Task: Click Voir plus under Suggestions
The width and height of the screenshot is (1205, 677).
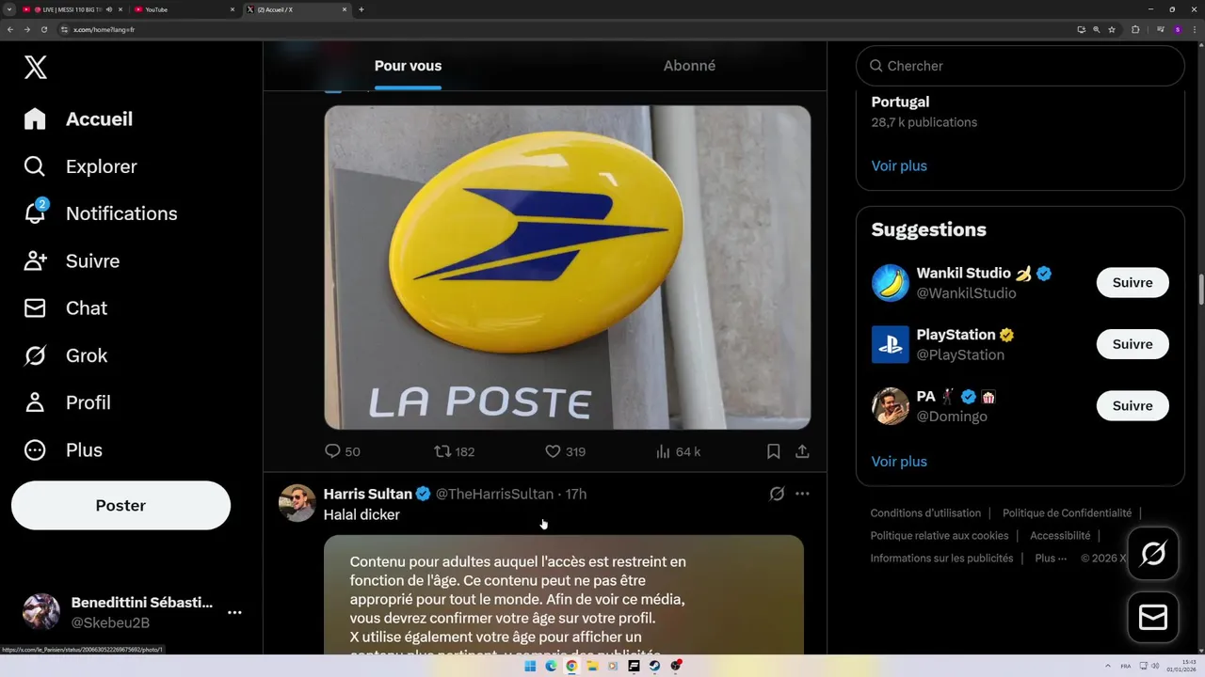Action: (899, 462)
